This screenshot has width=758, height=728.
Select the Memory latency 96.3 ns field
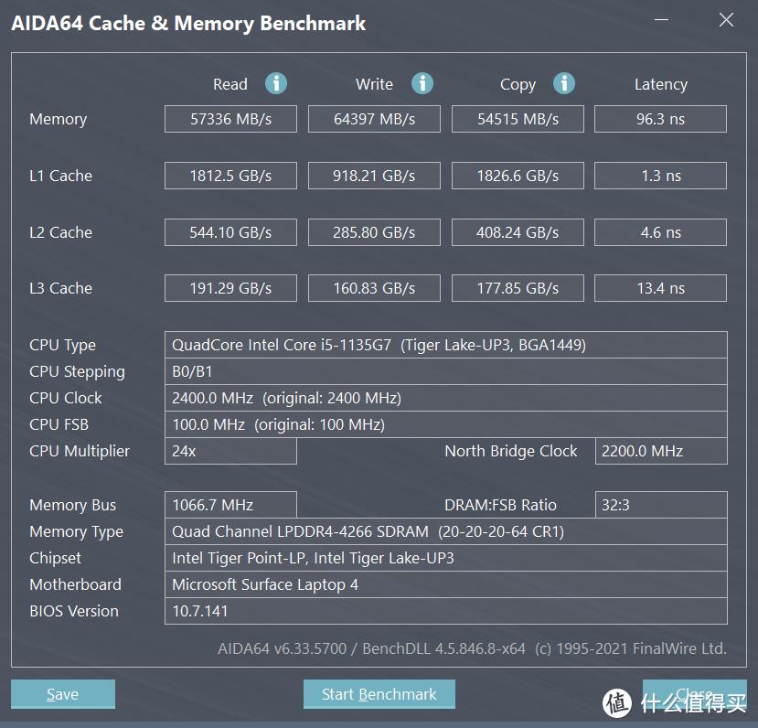[660, 118]
